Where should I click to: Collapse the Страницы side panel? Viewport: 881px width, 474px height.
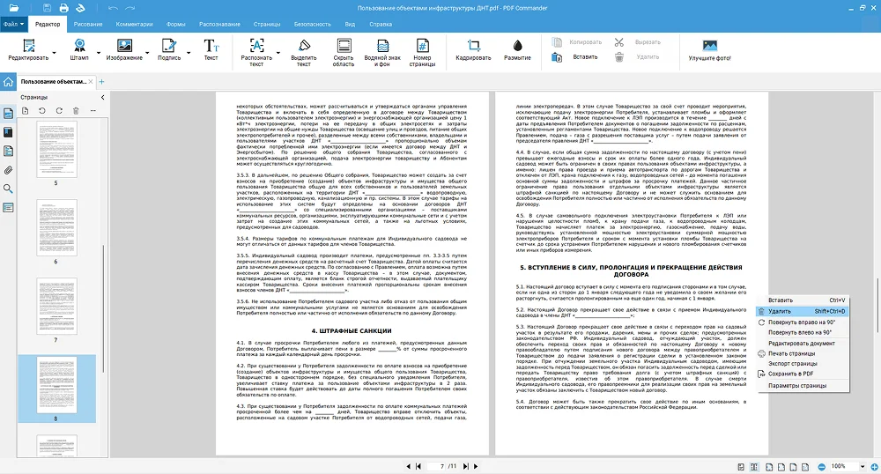point(101,96)
